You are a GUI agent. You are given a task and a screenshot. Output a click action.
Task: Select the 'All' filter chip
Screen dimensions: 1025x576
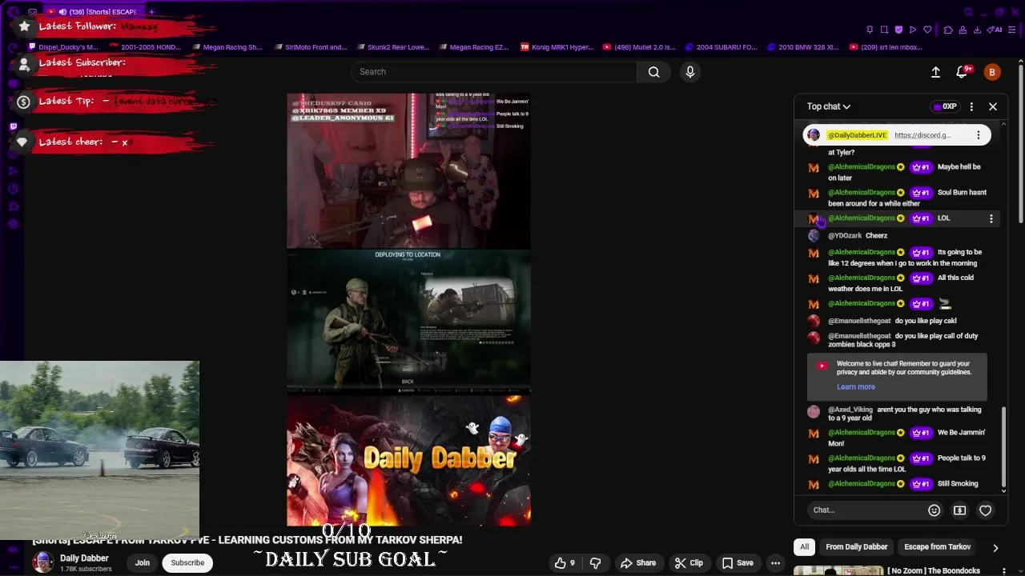[x=804, y=547]
